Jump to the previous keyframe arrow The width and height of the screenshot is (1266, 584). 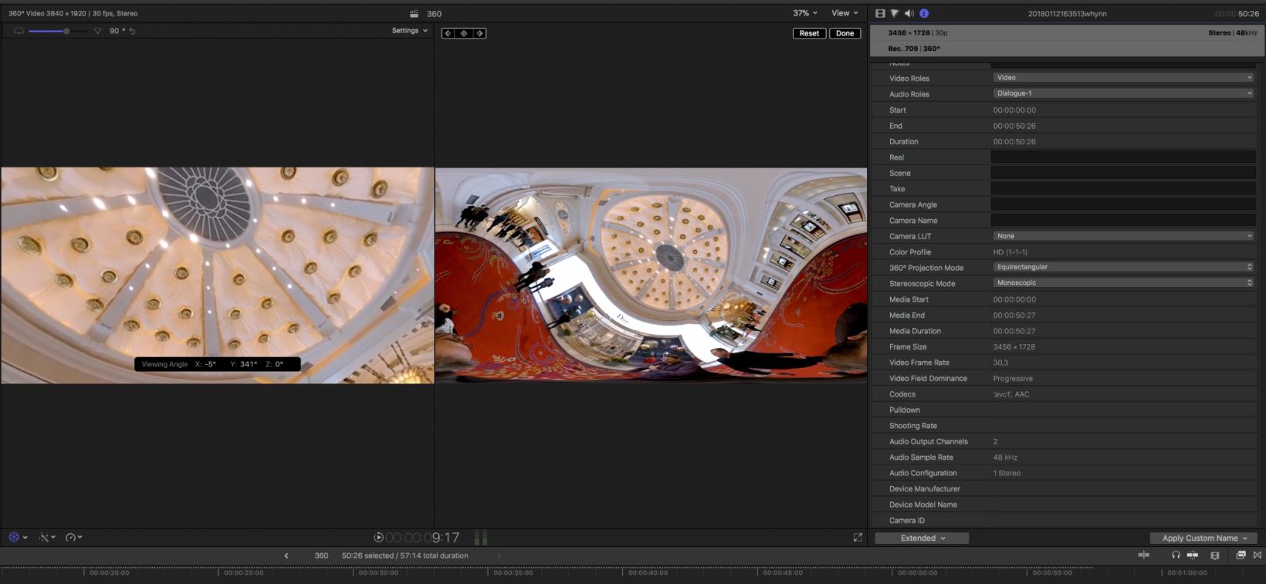[x=449, y=33]
